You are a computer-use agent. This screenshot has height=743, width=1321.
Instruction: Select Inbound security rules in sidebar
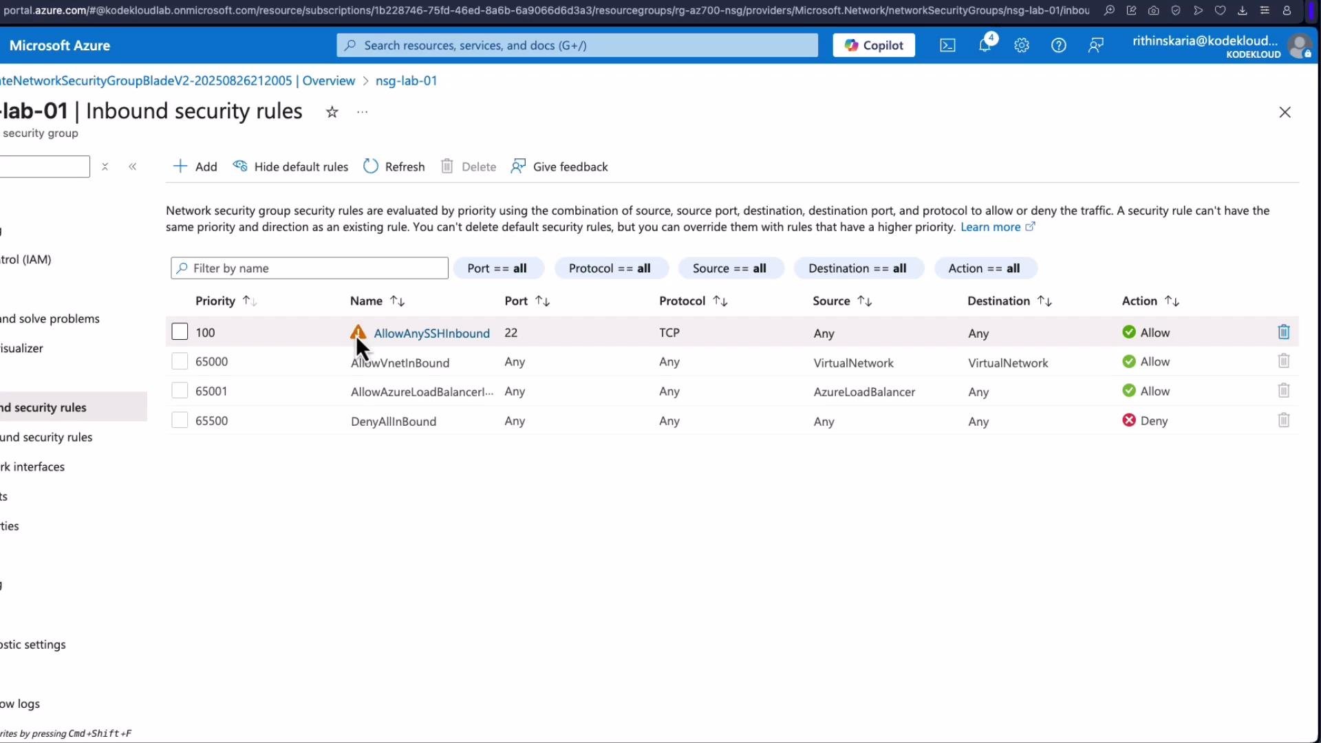pos(72,407)
